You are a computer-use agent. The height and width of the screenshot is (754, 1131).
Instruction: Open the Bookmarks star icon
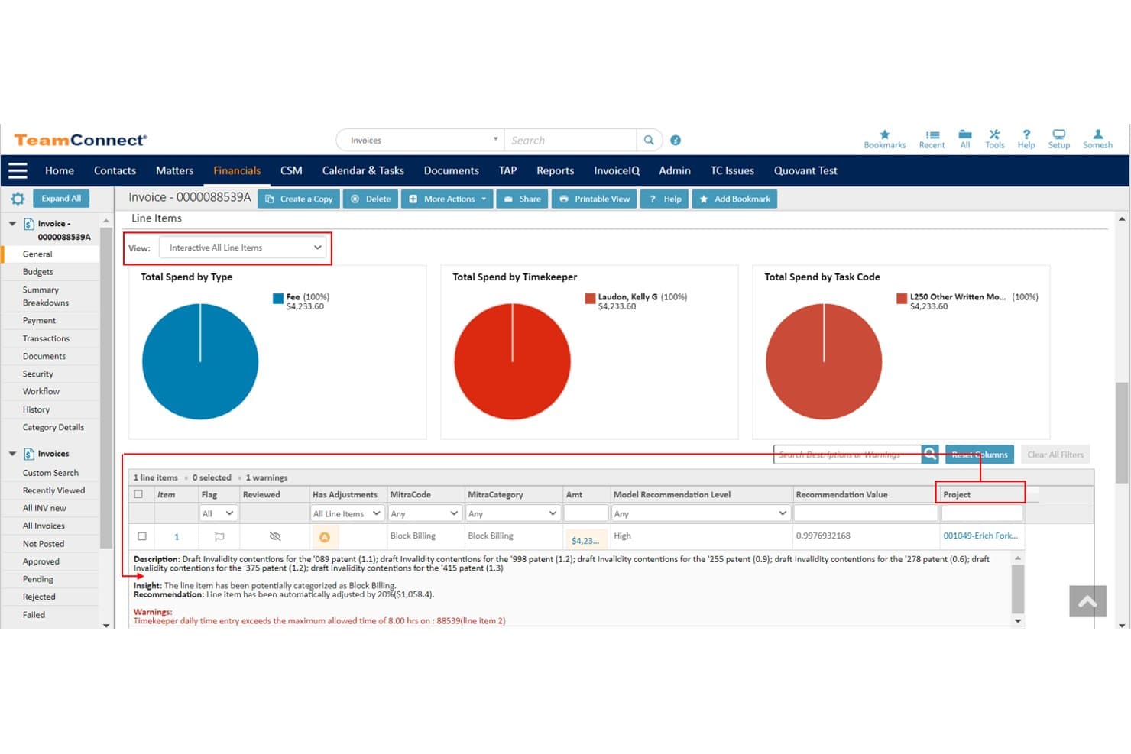[x=884, y=134]
